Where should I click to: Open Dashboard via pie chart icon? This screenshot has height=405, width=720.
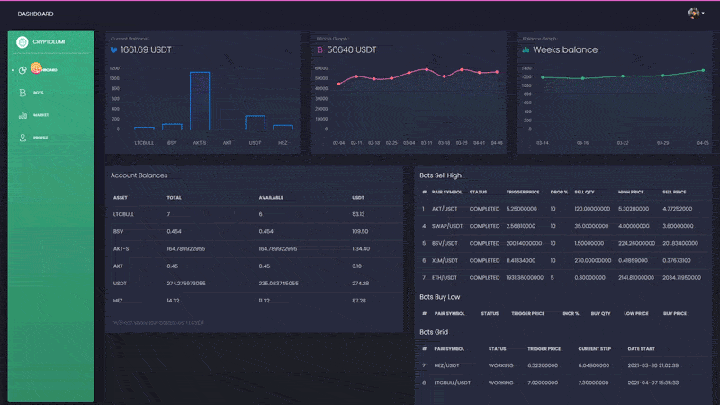pos(23,69)
